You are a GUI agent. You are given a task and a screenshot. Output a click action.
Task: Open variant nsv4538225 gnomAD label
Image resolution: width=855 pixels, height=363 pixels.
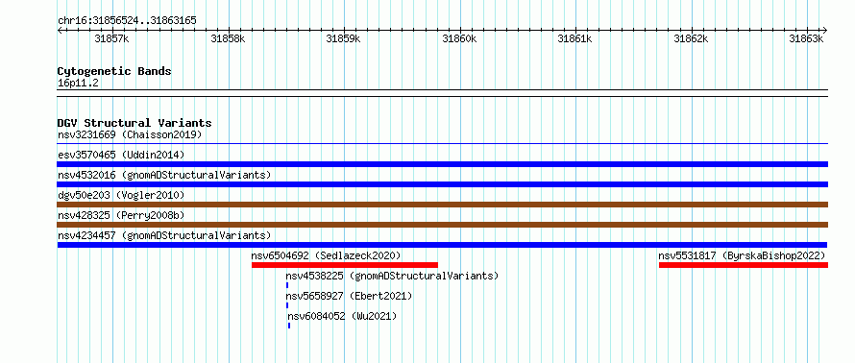pos(393,276)
